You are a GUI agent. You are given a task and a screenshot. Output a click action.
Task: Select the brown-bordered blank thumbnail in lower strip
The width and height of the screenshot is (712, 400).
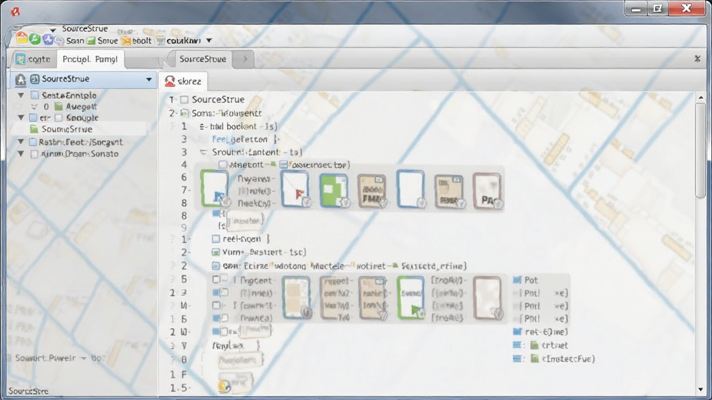(487, 298)
